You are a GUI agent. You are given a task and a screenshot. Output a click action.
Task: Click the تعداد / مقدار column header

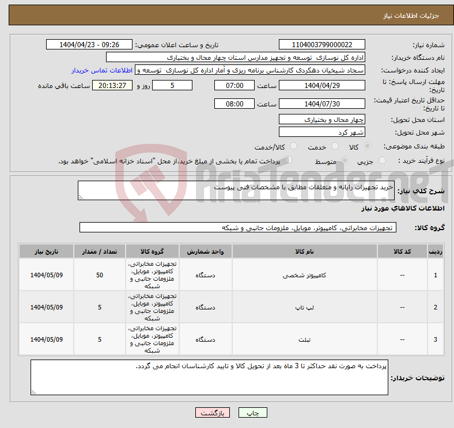[100, 251]
